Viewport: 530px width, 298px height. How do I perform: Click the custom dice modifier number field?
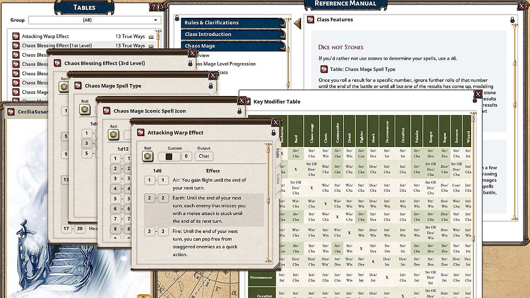(186, 156)
